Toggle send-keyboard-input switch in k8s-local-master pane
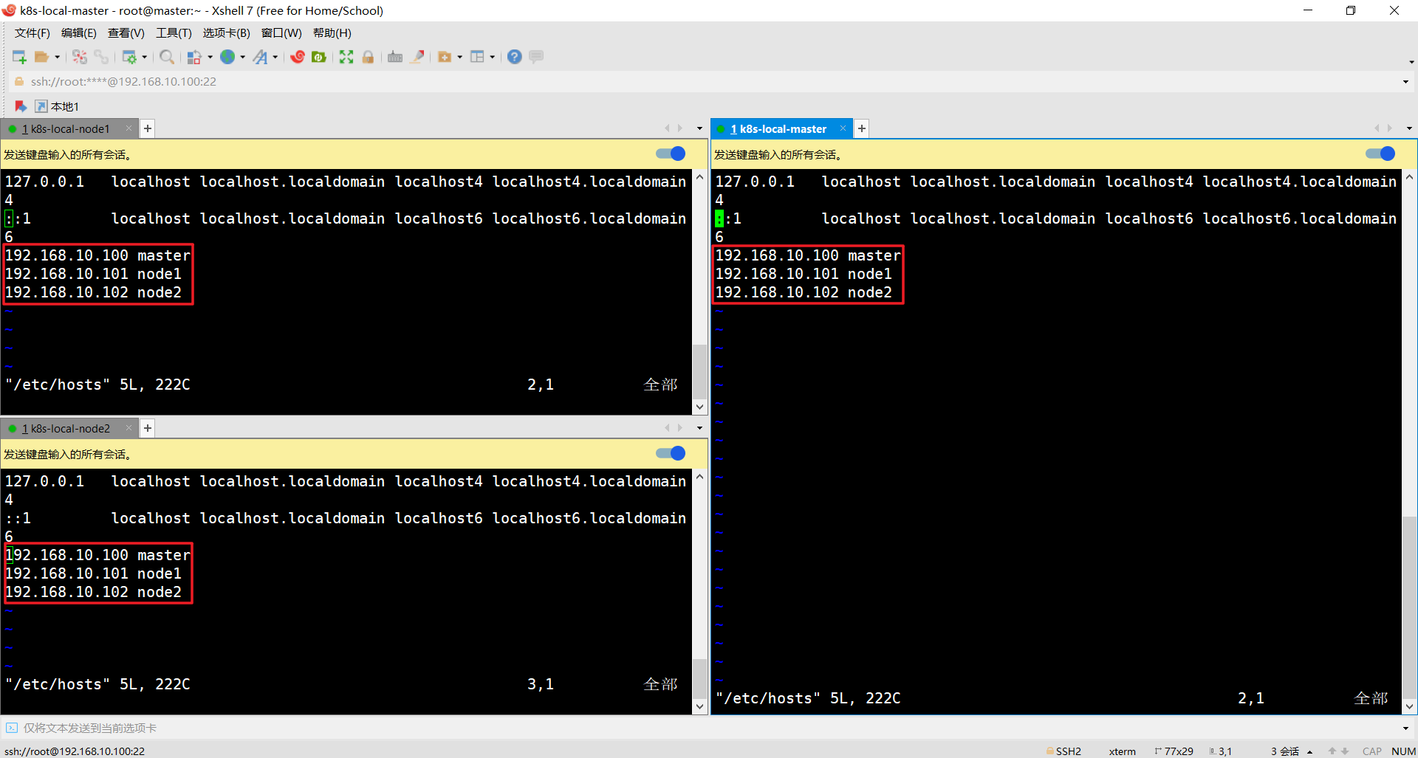Image resolution: width=1418 pixels, height=758 pixels. [1380, 154]
